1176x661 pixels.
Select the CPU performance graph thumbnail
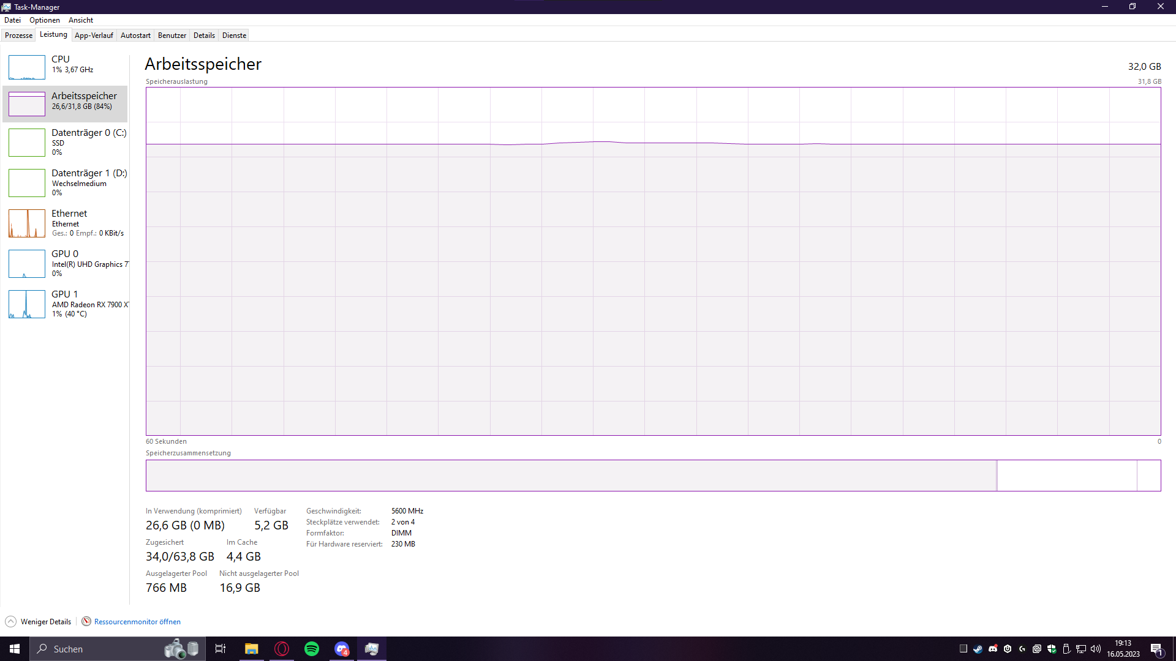[x=27, y=67]
